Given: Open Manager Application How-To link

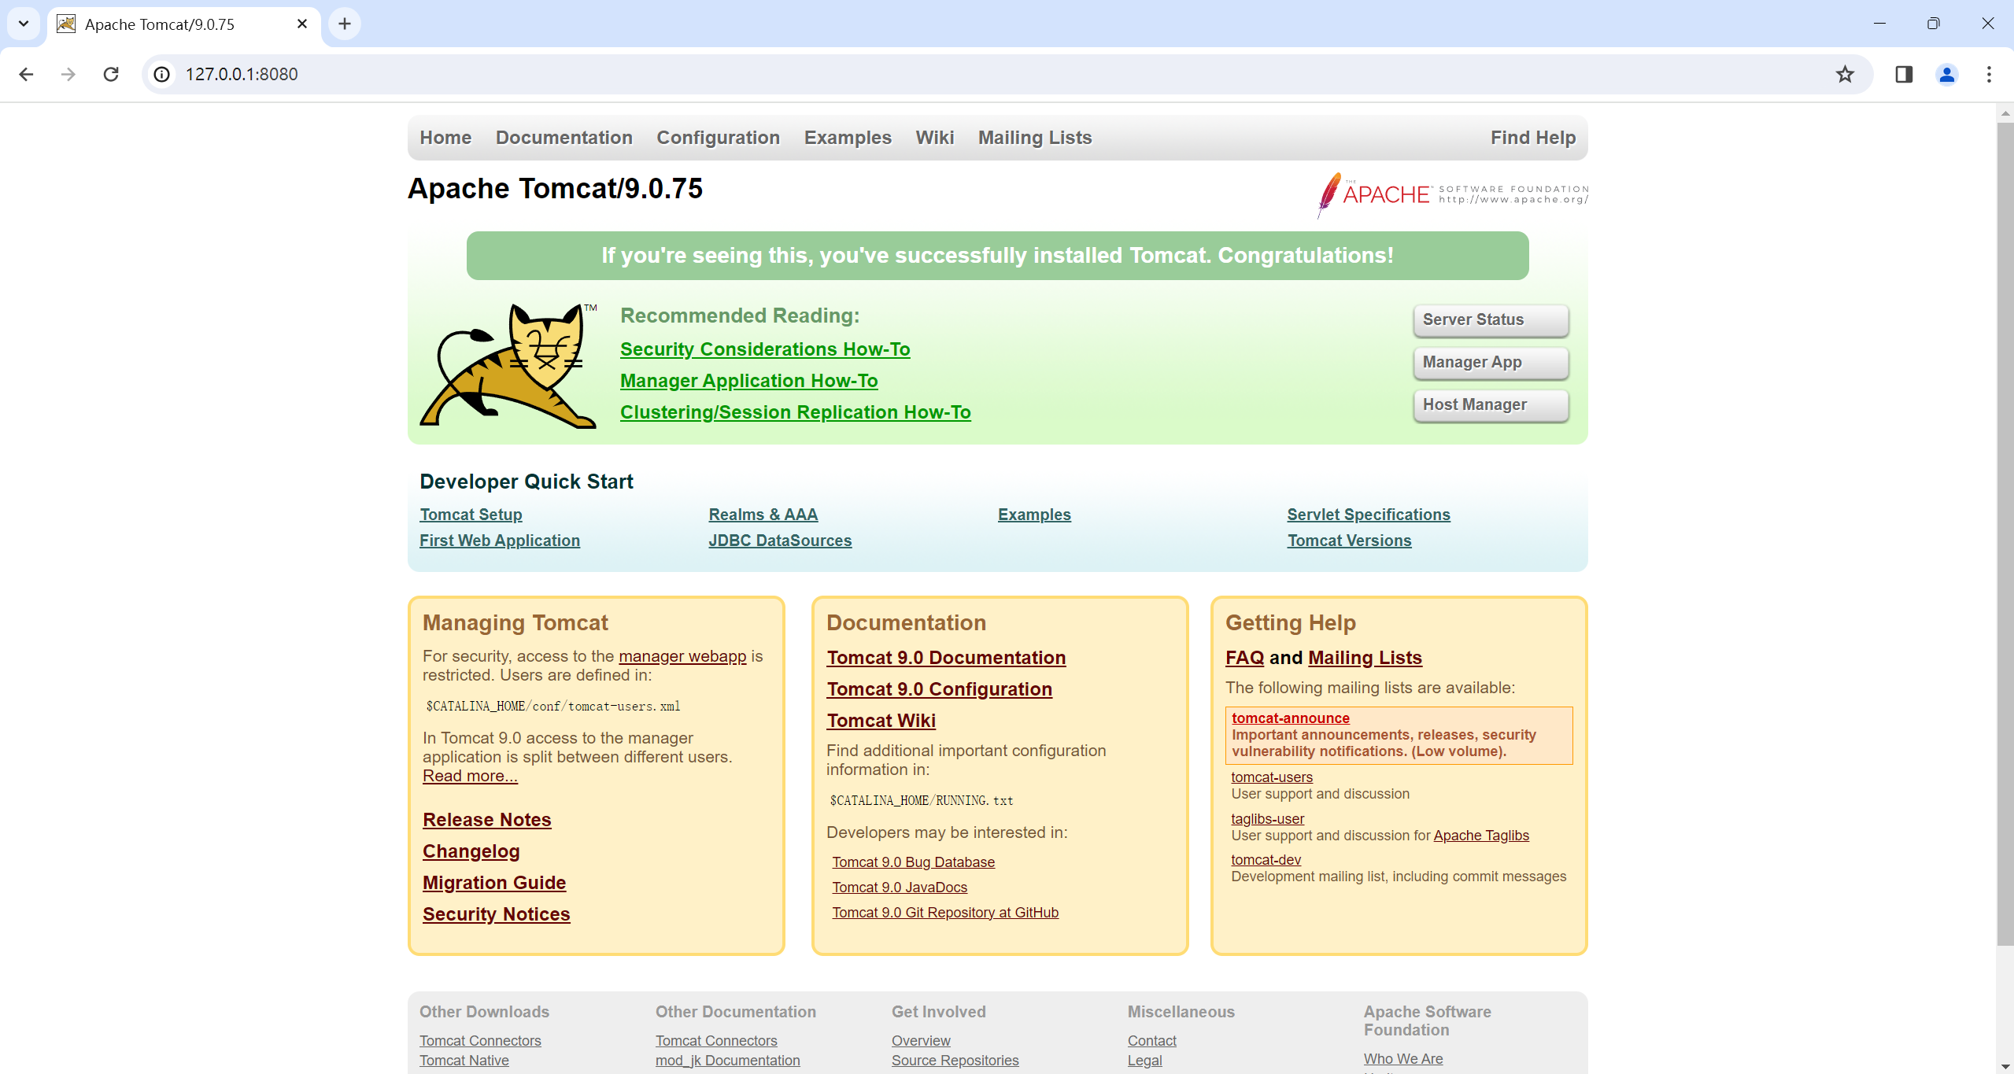Looking at the screenshot, I should (x=748, y=381).
